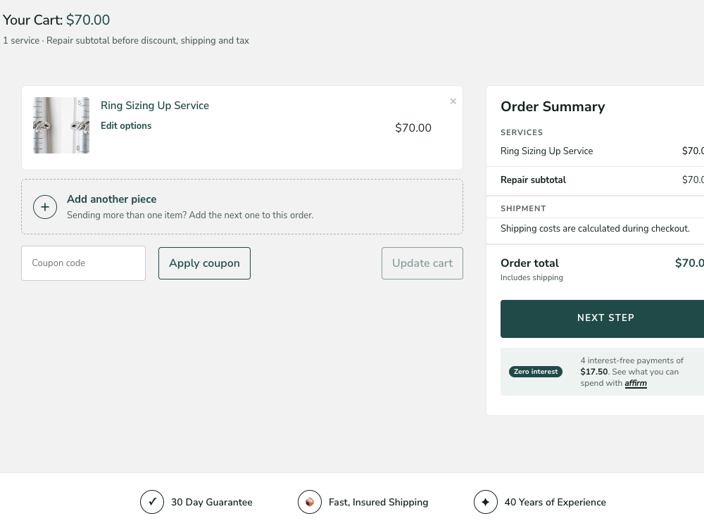Screen dimensions: 704x528
Task: Click the 40 Years of Experience star icon
Action: pyautogui.click(x=485, y=502)
